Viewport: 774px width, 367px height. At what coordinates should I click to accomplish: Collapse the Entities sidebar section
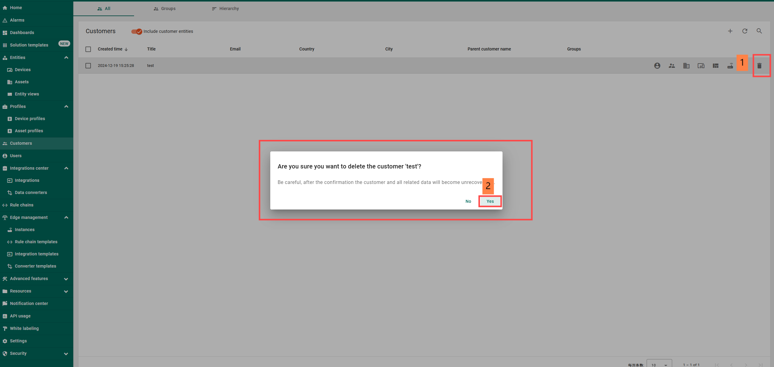pyautogui.click(x=66, y=57)
